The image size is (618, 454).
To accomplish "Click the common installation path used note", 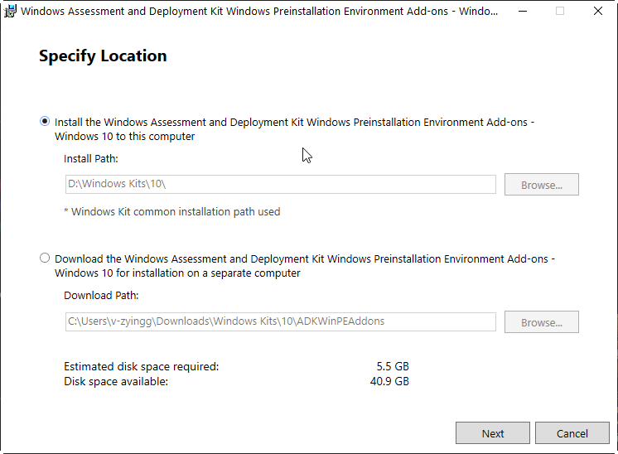I will 171,211.
